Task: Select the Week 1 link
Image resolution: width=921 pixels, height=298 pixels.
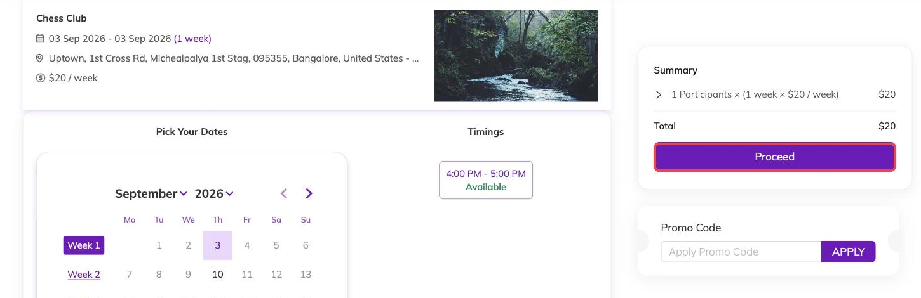Action: tap(84, 245)
